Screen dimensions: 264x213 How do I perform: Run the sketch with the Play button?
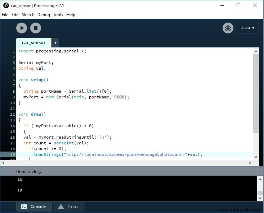point(22,28)
